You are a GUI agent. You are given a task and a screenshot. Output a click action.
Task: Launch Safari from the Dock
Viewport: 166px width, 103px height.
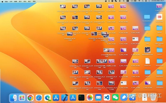point(39,98)
